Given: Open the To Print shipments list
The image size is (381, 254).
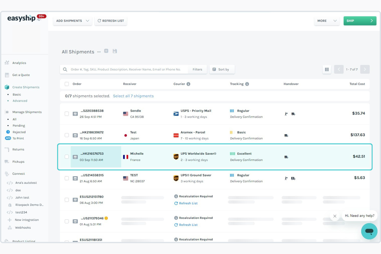Looking at the screenshot, I should (18, 138).
